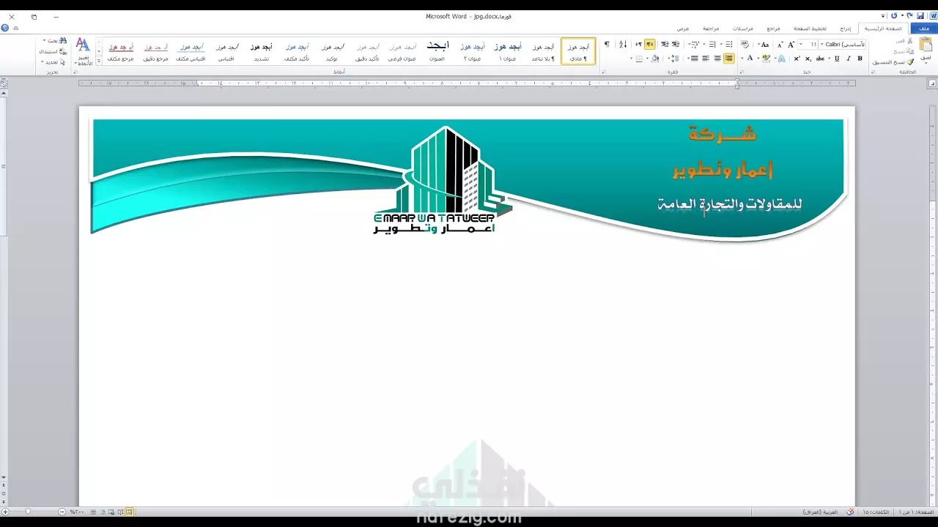Click the Change Case Aa button
Image resolution: width=938 pixels, height=527 pixels.
764,45
